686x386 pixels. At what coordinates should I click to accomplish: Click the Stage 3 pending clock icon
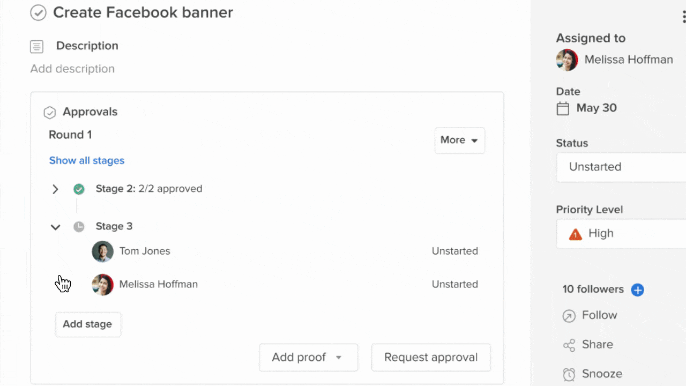79,226
